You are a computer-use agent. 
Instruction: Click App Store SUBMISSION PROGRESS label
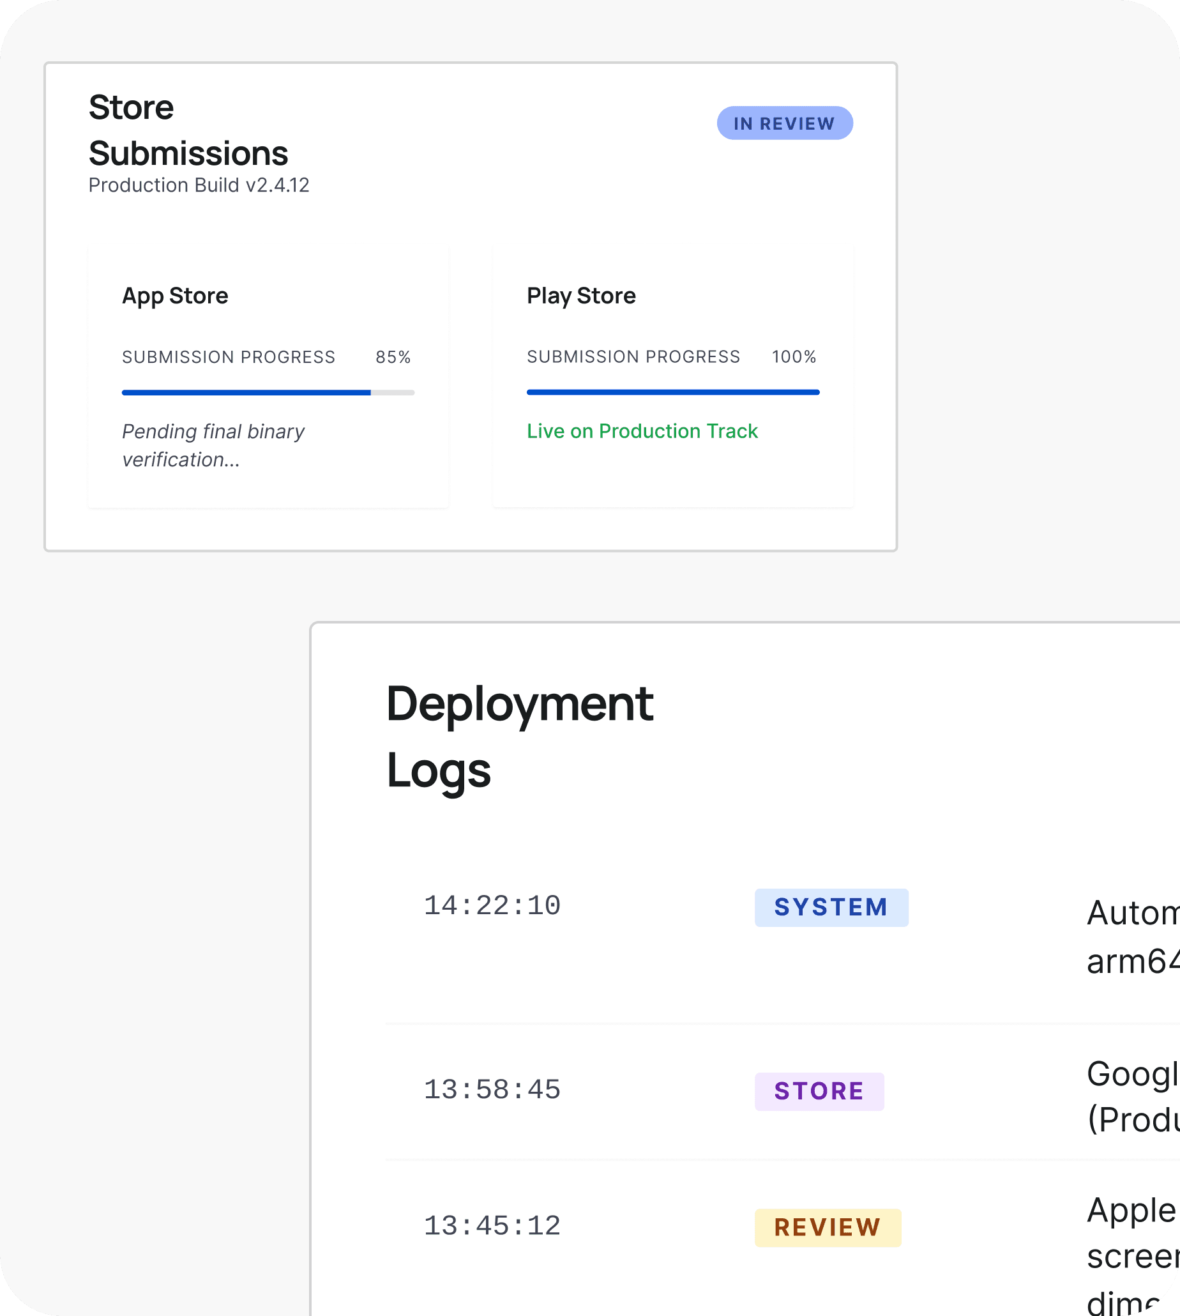tap(229, 357)
